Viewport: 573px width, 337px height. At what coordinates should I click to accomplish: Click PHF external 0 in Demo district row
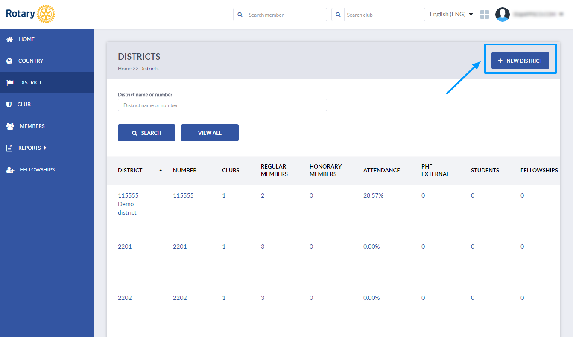[423, 195]
